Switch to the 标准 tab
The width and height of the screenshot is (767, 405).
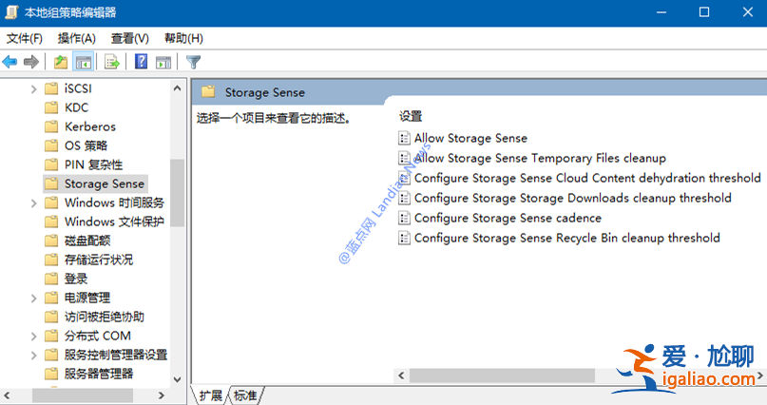pos(245,395)
